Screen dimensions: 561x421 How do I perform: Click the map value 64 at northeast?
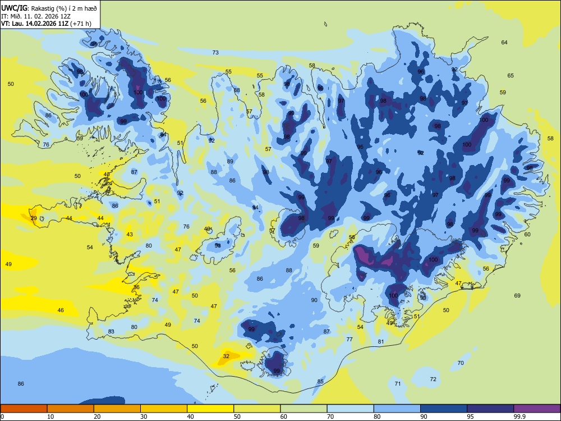coord(504,42)
